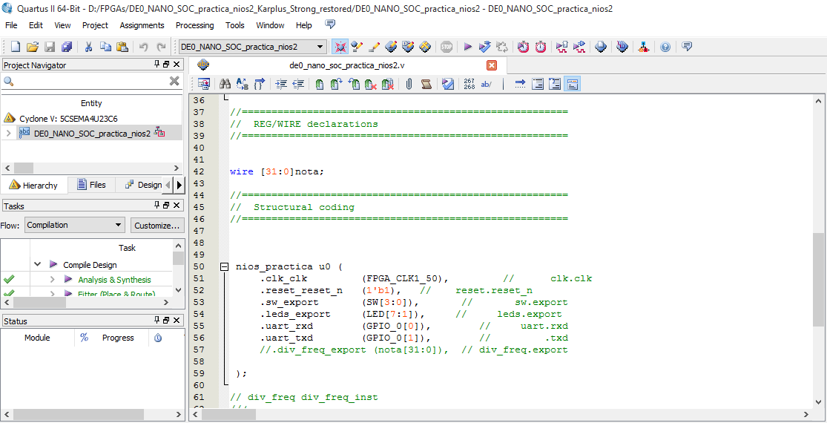Screen dimensions: 827x423
Task: Float the Tasks panel with the restore icon
Action: (x=166, y=206)
